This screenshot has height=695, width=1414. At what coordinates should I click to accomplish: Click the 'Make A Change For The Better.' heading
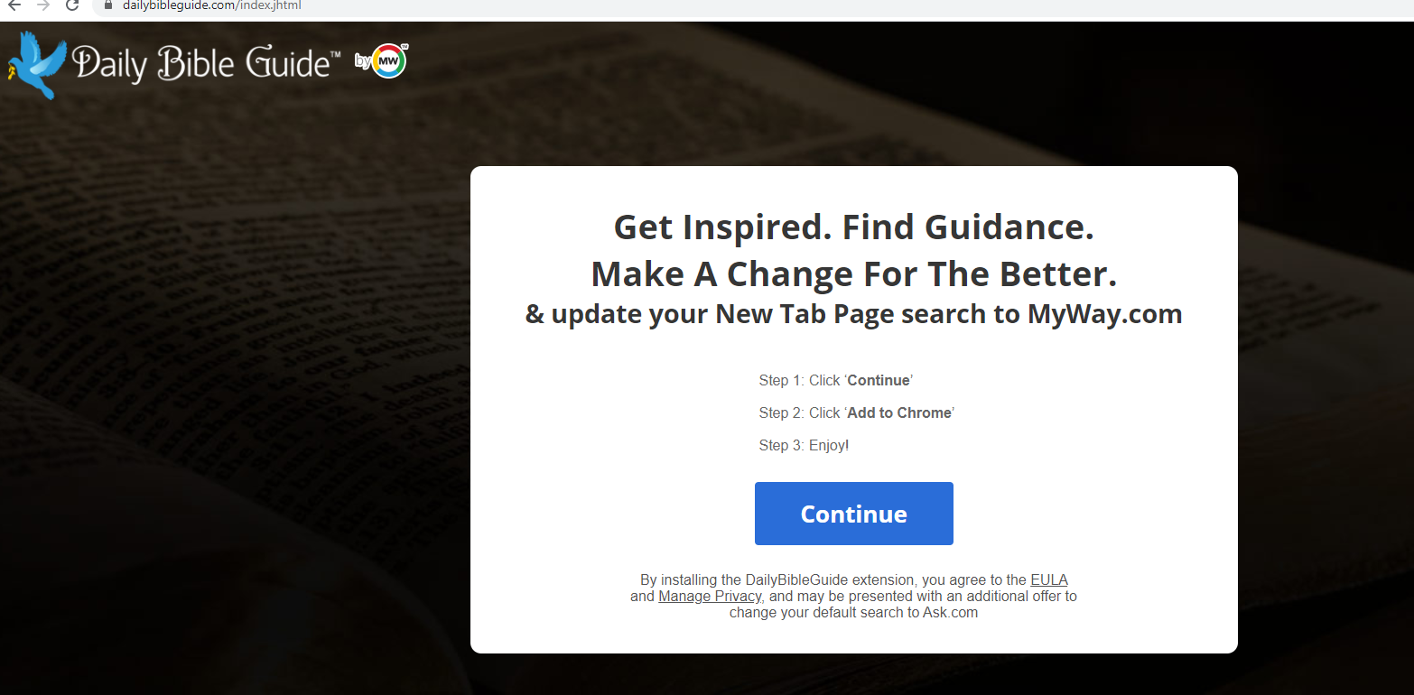(x=853, y=273)
